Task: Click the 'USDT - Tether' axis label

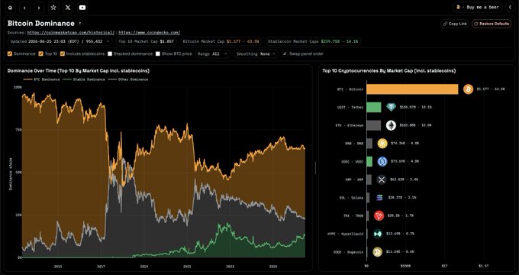Action: point(350,108)
